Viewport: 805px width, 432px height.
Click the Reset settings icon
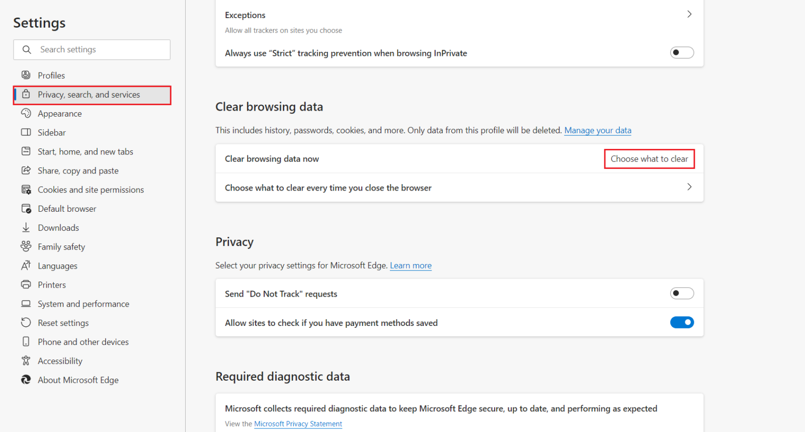pos(26,322)
